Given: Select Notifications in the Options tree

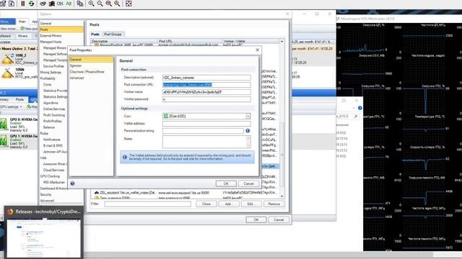Looking at the screenshot, I should click(x=52, y=140).
